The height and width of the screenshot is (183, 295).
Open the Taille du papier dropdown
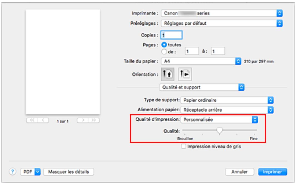pyautogui.click(x=201, y=61)
